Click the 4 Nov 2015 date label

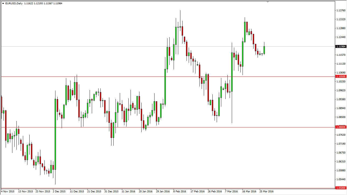[x=8, y=191]
